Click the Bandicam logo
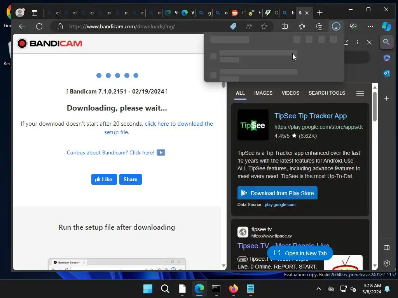 click(50, 43)
